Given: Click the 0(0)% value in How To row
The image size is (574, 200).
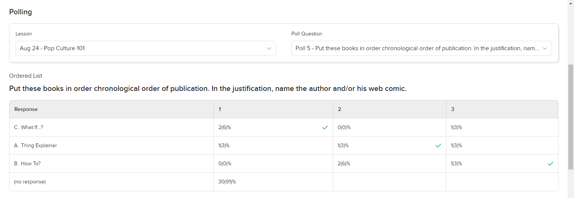Looking at the screenshot, I should pyautogui.click(x=225, y=164).
